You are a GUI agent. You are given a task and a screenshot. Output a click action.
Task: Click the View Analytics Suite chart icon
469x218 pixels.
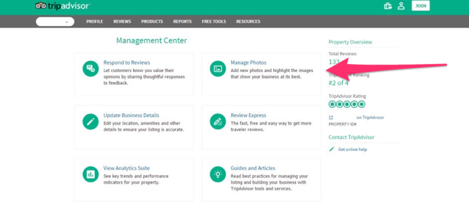(91, 174)
